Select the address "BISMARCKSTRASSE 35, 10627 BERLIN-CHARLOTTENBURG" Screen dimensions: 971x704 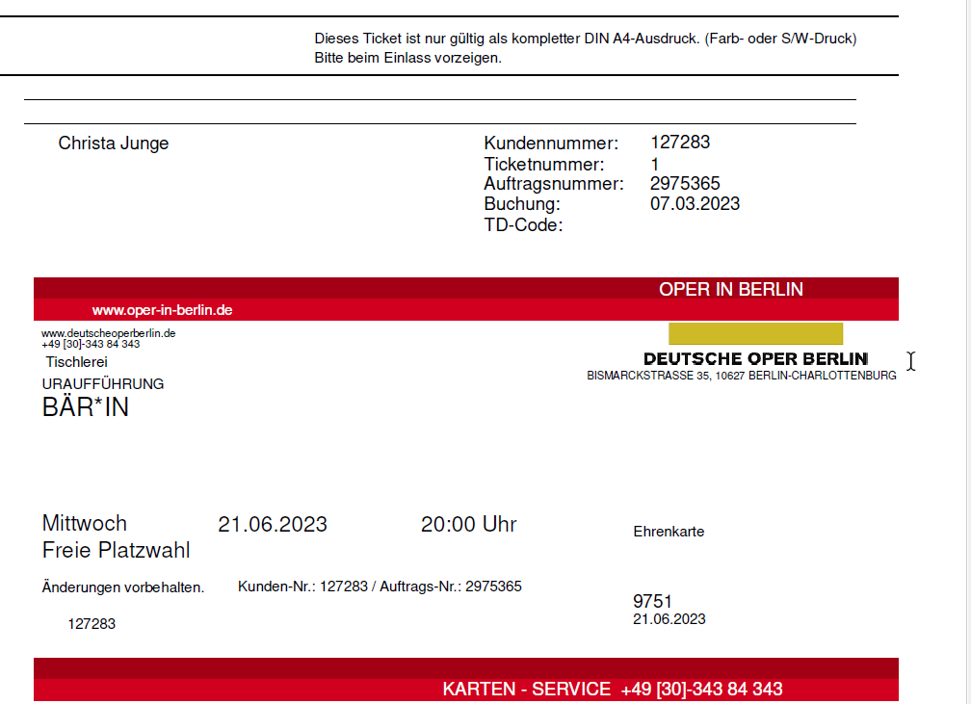coord(742,376)
